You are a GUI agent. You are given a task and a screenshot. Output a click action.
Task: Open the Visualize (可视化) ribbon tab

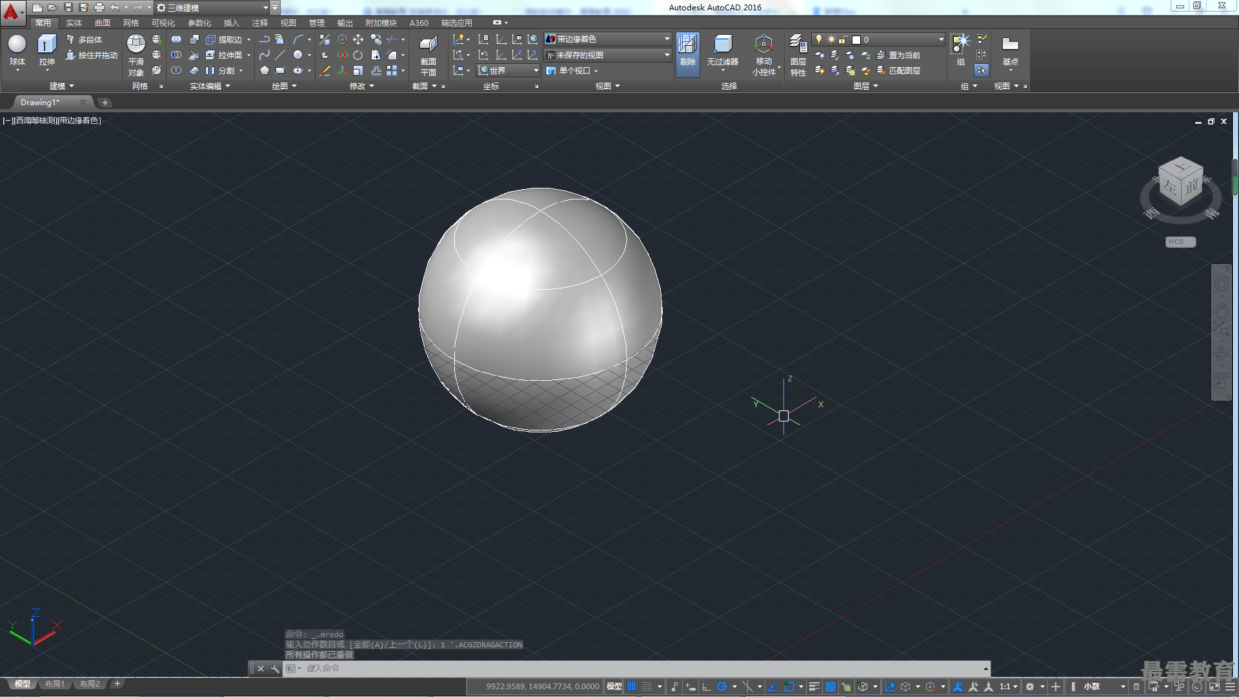(x=163, y=23)
